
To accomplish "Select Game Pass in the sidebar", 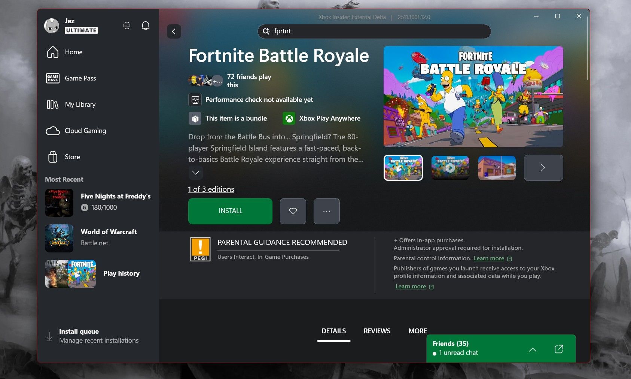I will pos(80,78).
